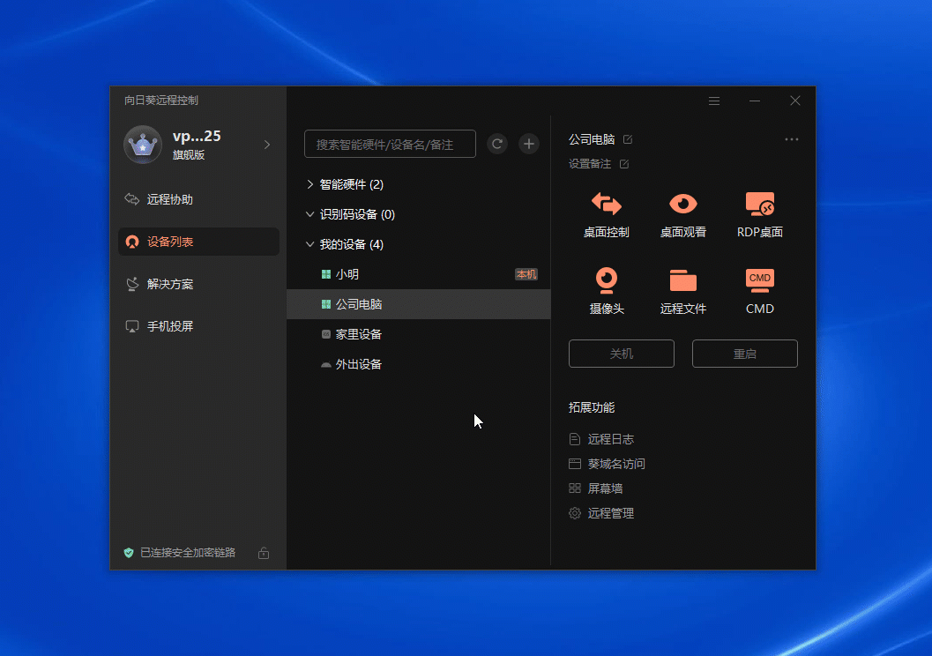Image resolution: width=932 pixels, height=656 pixels.
Task: Select the 桌面控制 (Desktop Control) icon
Action: pyautogui.click(x=606, y=214)
